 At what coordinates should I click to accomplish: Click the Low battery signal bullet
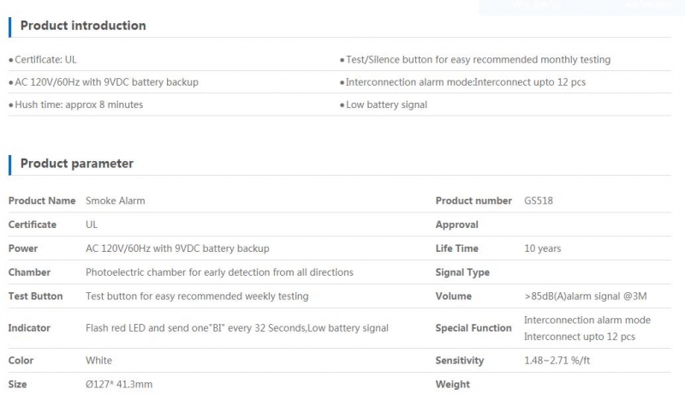coord(386,105)
